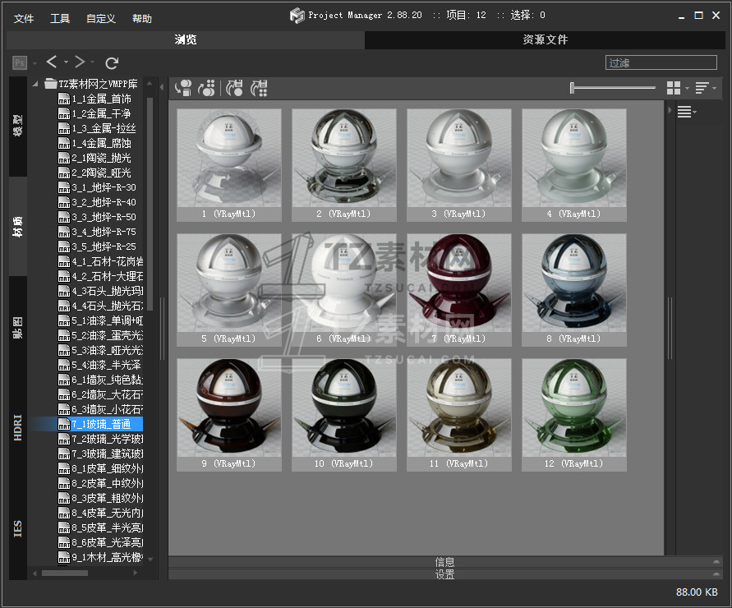The width and height of the screenshot is (732, 608).
Task: Click the second material toolbar icon with dots
Action: point(207,88)
